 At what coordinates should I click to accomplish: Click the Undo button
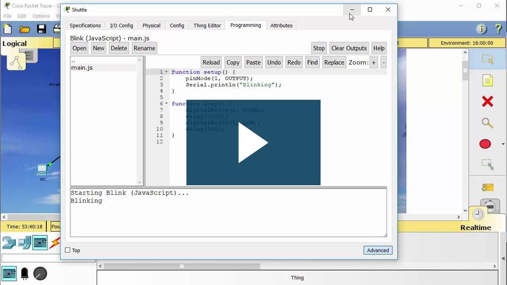(274, 62)
